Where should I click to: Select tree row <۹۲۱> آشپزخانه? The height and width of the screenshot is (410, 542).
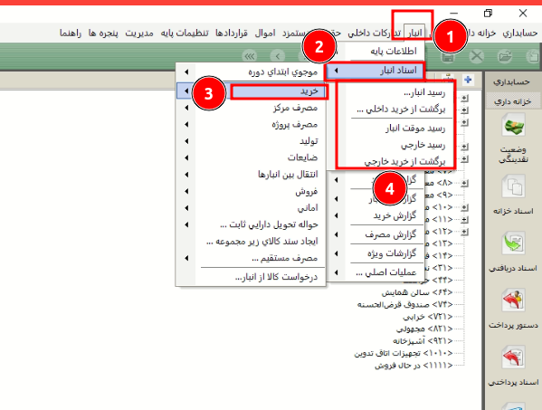(x=423, y=341)
